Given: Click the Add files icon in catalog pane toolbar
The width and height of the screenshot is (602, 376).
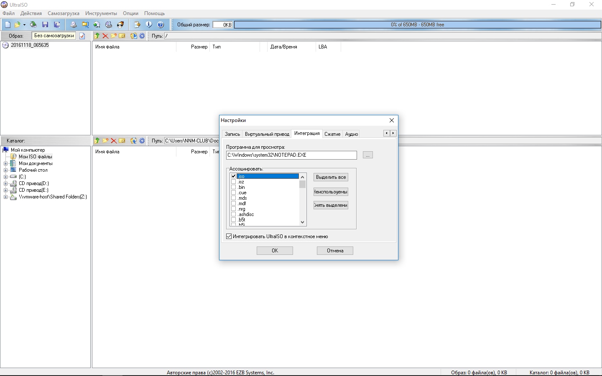Looking at the screenshot, I should (134, 141).
